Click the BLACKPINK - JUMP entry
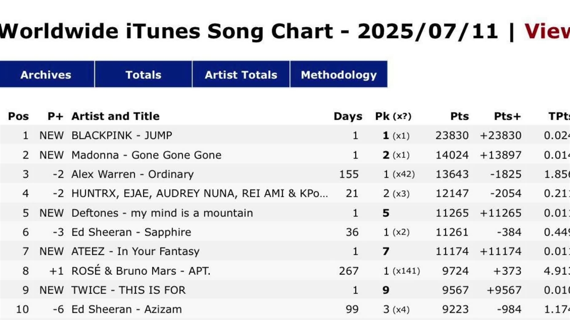570x320 pixels. 122,136
